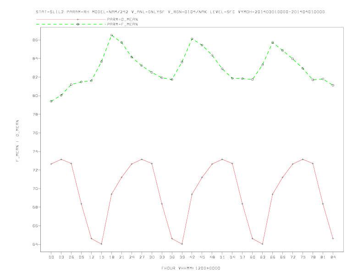Viewport: 363px width, 280px height.
Task: Click y-axis tick label 74
Action: tap(35, 151)
